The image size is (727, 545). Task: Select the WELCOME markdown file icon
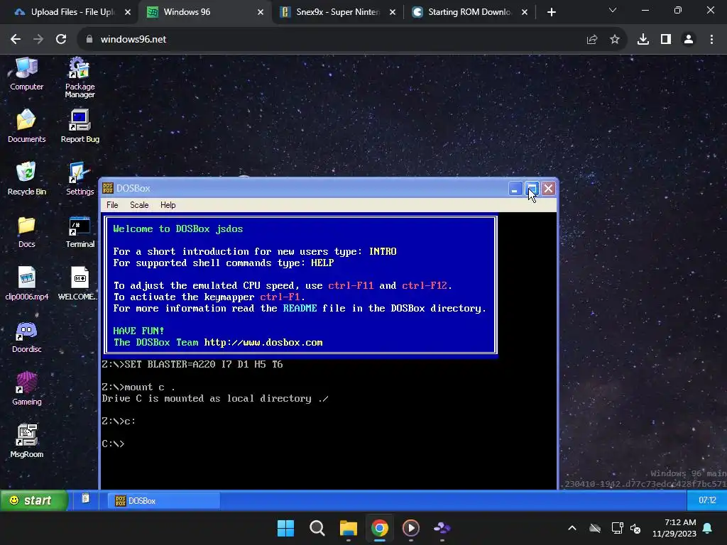pyautogui.click(x=78, y=284)
